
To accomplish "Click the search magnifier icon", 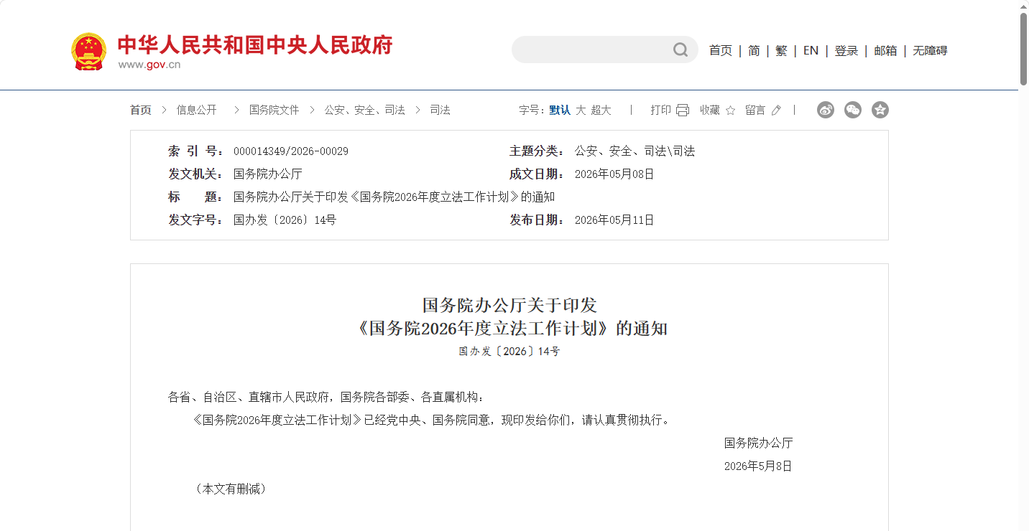I will point(680,50).
